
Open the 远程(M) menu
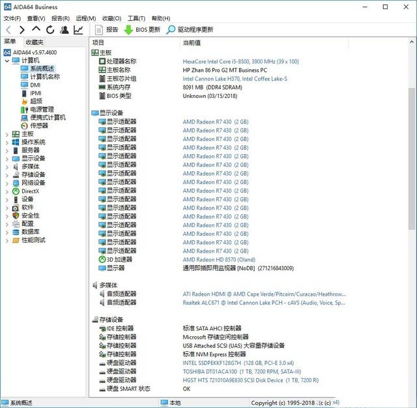[85, 18]
